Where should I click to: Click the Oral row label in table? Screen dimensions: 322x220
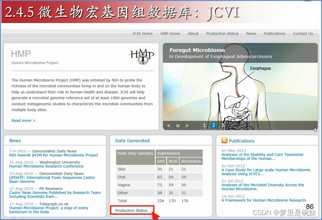122,177
